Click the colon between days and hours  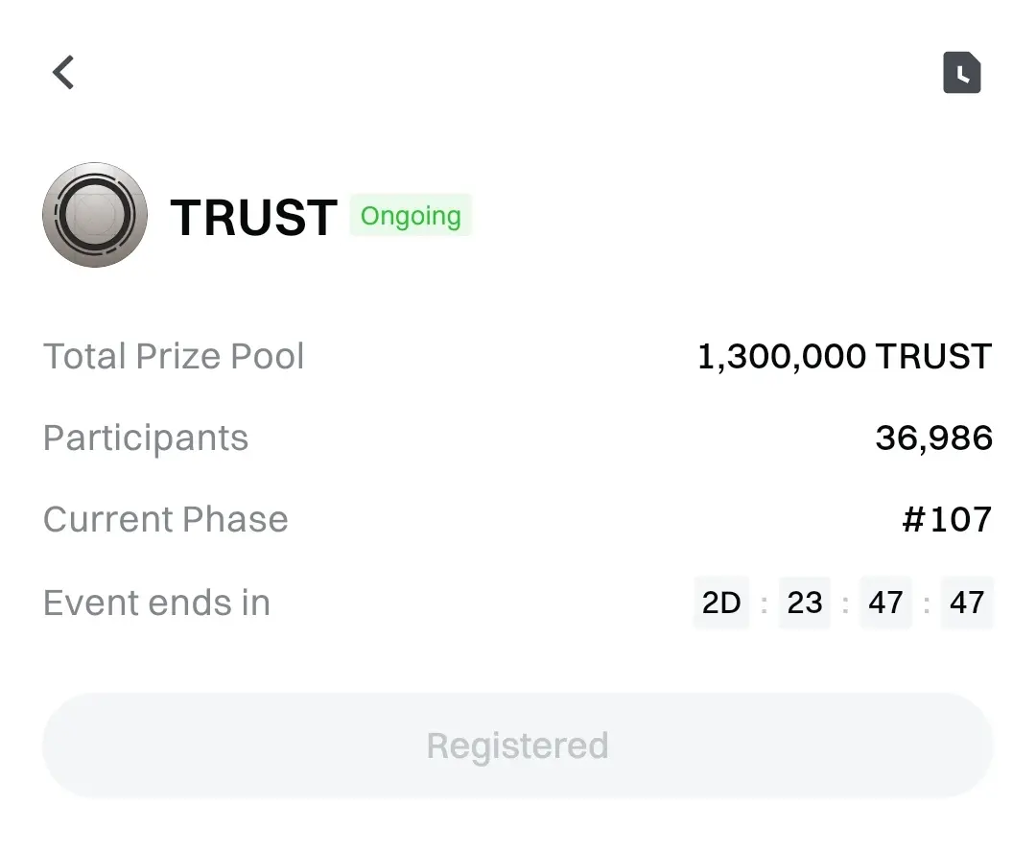pos(764,604)
